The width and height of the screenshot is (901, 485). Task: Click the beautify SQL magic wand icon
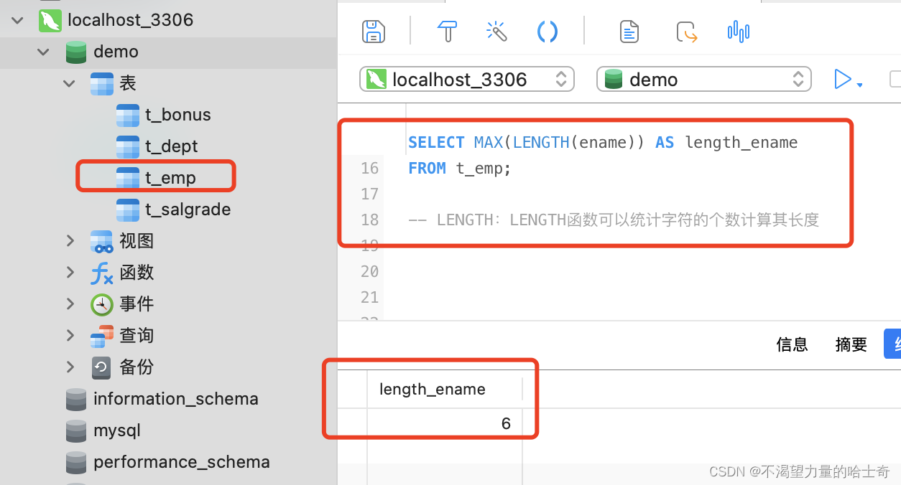point(497,32)
